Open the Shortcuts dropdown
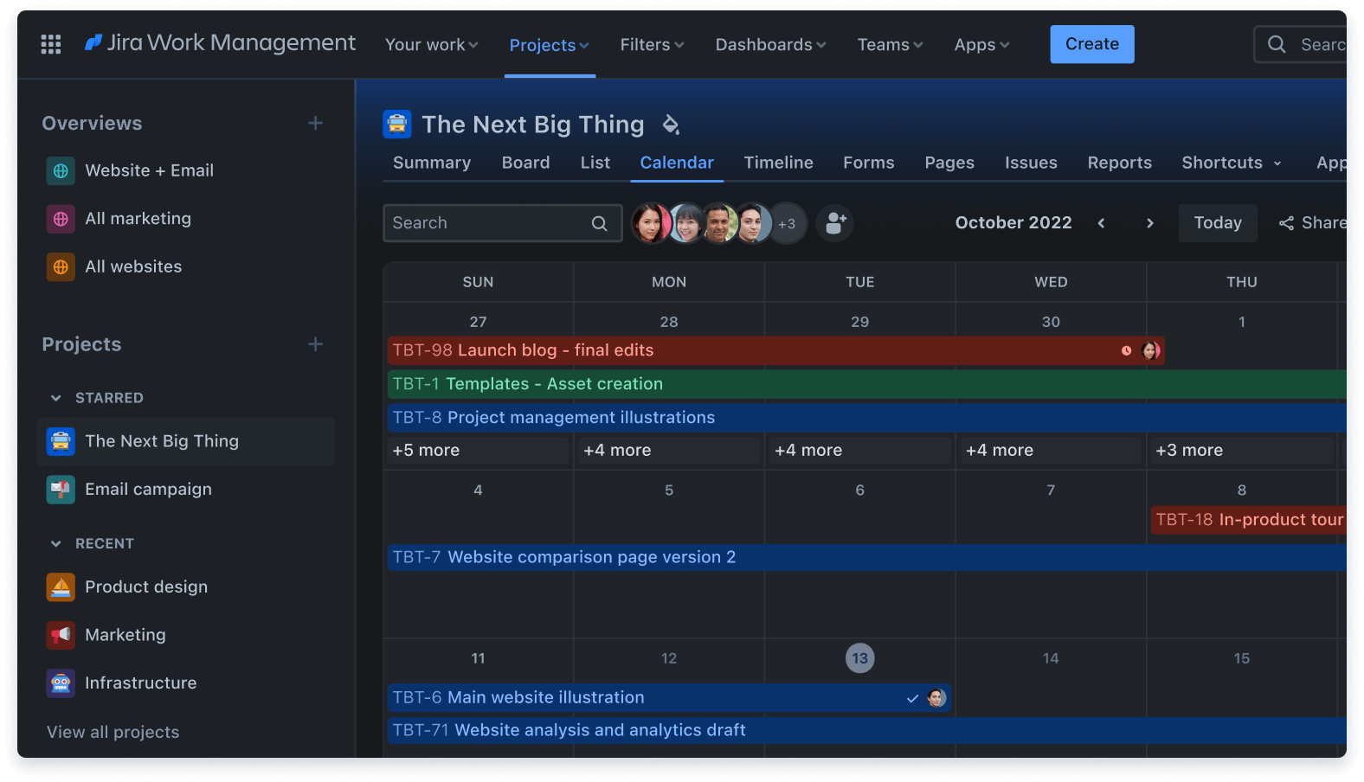Viewport: 1364px width, 782px height. 1231,163
